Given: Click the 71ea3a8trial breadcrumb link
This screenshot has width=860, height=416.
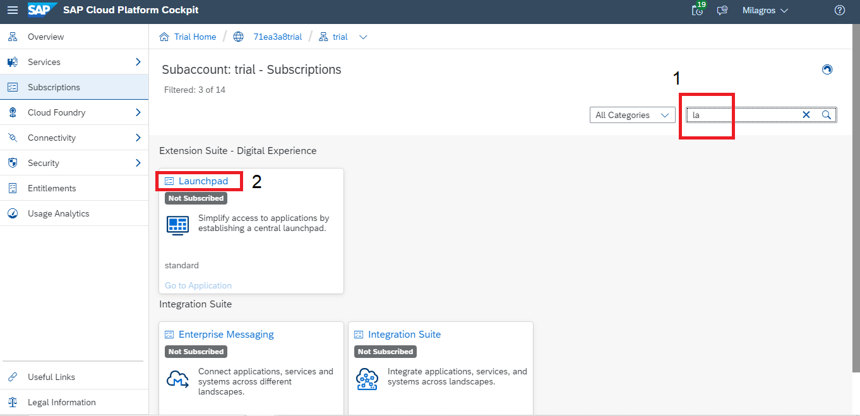Looking at the screenshot, I should point(277,37).
